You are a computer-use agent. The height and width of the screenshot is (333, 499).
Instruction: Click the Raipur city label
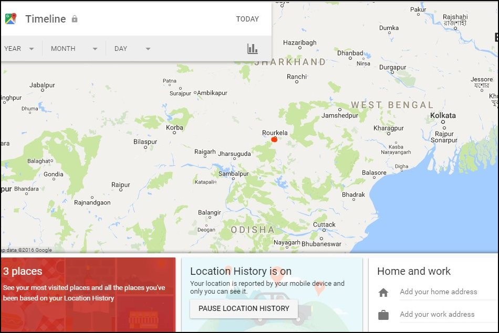pyautogui.click(x=121, y=185)
